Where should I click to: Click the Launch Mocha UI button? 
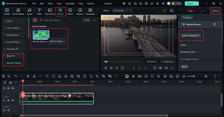pyautogui.click(x=191, y=36)
